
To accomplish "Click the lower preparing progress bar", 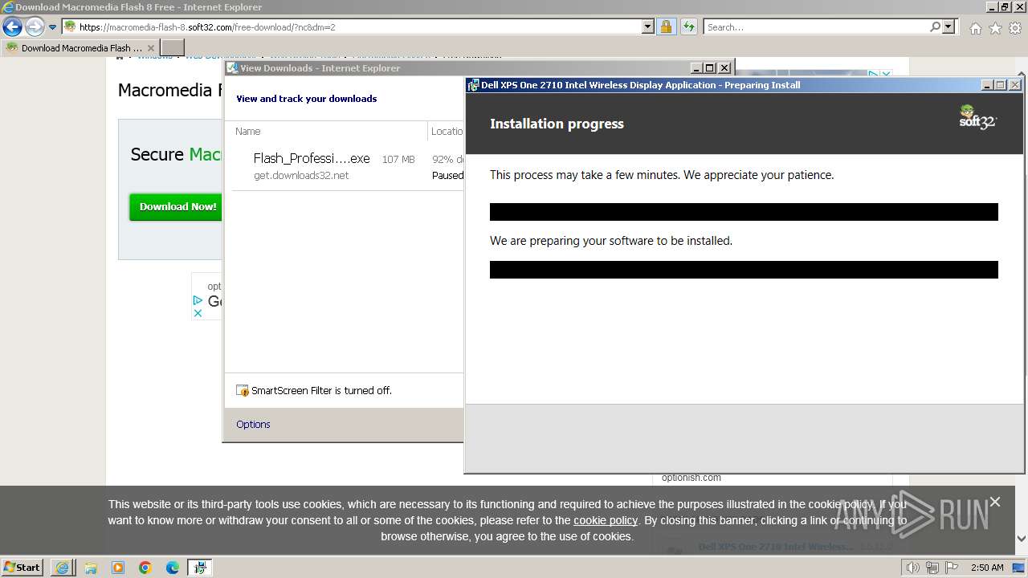I will tap(744, 270).
